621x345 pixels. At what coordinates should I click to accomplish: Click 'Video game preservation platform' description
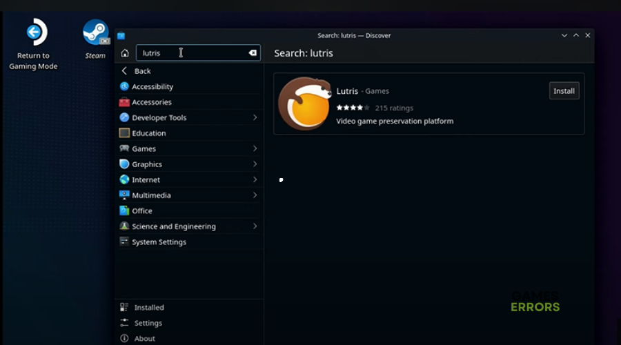[x=395, y=121]
